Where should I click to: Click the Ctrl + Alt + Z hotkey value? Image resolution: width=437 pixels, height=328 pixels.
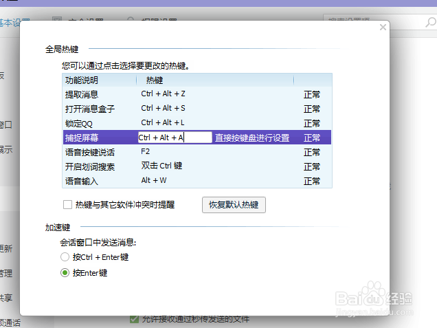[x=163, y=94]
